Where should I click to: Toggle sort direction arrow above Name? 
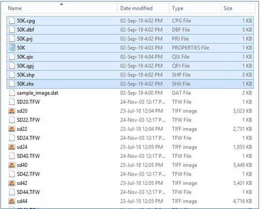pos(61,4)
